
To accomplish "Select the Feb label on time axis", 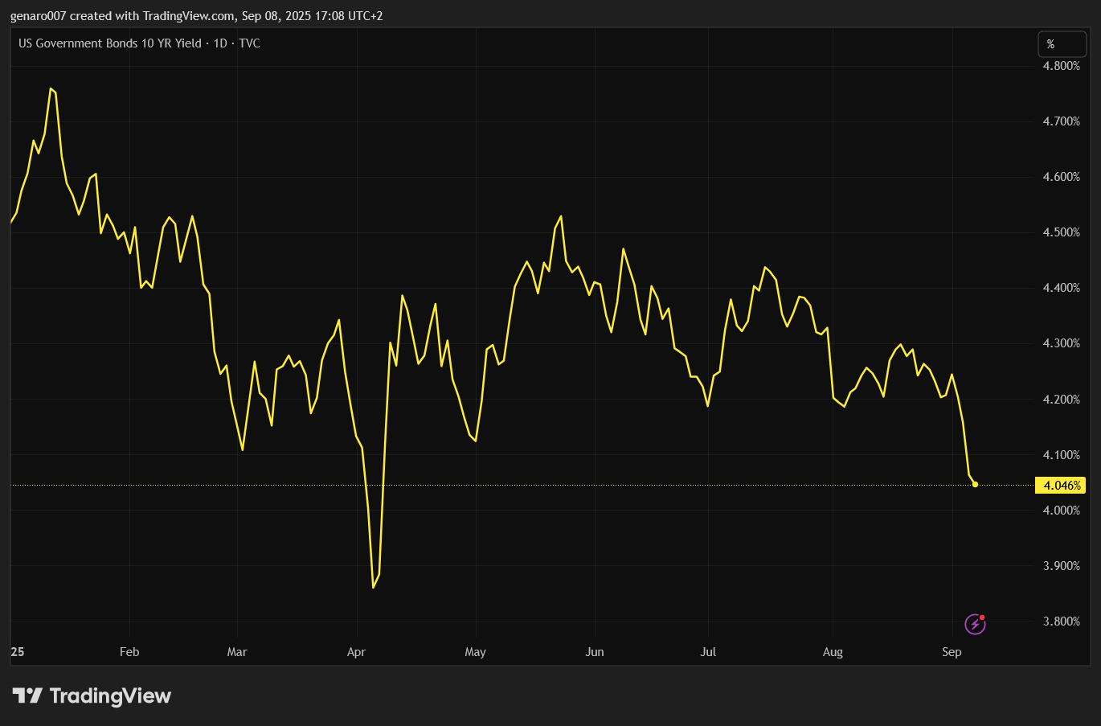I will [x=129, y=652].
